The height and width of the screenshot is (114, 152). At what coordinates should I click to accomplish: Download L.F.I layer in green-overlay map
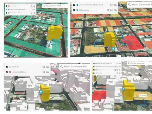coord(34,9)
